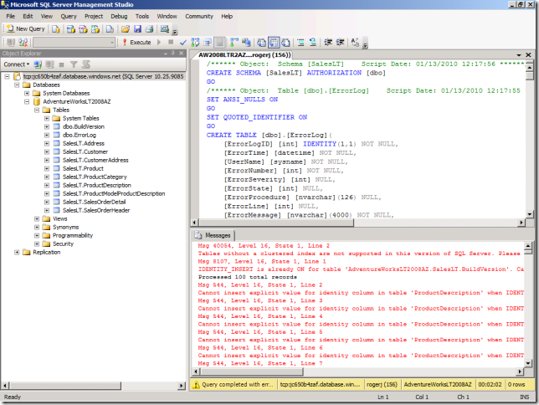The image size is (539, 405).
Task: Expand the dbo.ErrorLog table node
Action: (47, 135)
